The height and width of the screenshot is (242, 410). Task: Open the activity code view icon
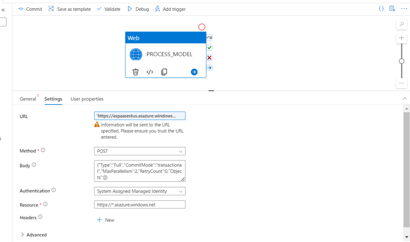pos(150,72)
